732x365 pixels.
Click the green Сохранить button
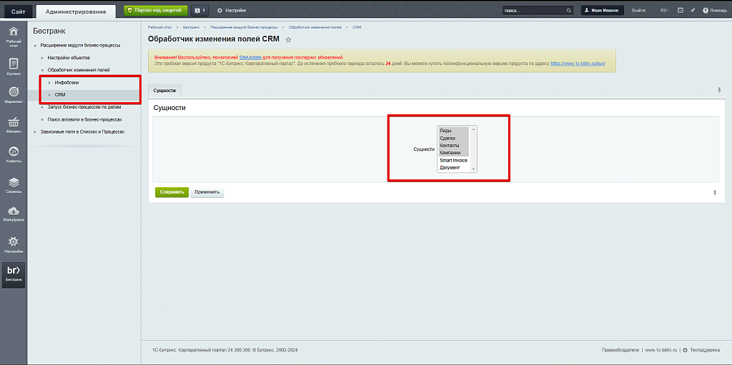pyautogui.click(x=172, y=192)
